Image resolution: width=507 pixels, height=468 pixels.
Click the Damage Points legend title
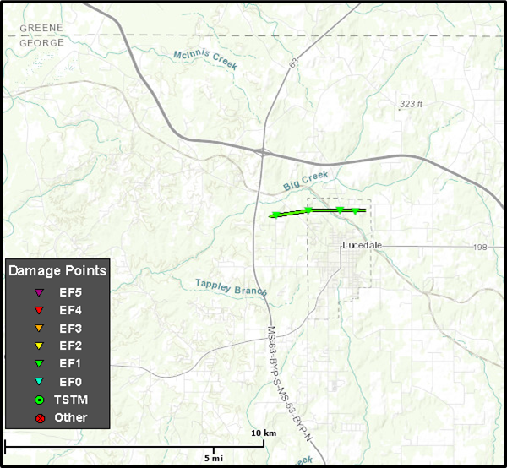pyautogui.click(x=57, y=271)
